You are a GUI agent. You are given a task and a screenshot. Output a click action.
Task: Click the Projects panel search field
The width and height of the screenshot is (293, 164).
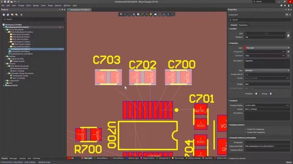coord(33,19)
